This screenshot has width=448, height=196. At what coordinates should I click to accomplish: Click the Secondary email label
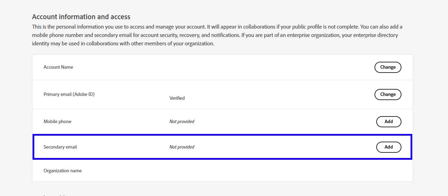[60, 147]
